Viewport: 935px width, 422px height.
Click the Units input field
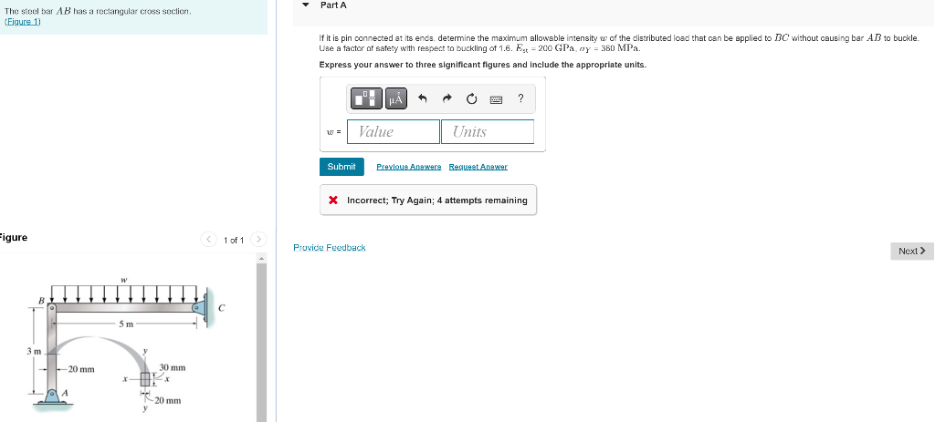tap(488, 131)
